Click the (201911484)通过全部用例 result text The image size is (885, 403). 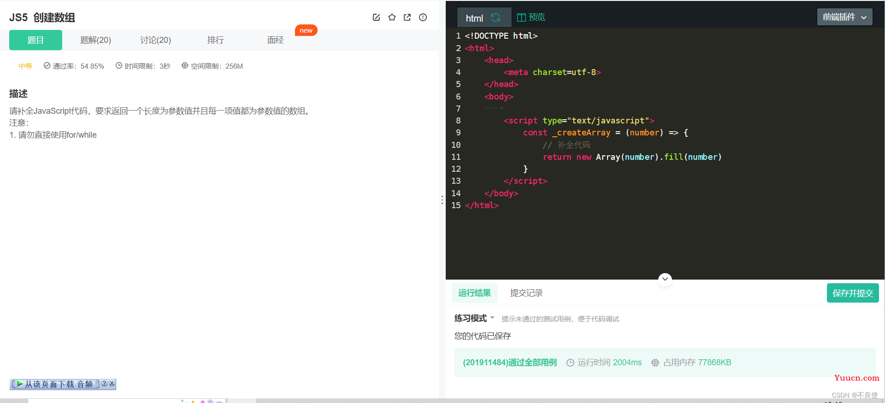point(510,362)
